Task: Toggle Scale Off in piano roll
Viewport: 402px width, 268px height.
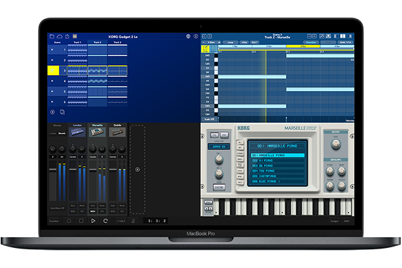Action: pos(209,119)
